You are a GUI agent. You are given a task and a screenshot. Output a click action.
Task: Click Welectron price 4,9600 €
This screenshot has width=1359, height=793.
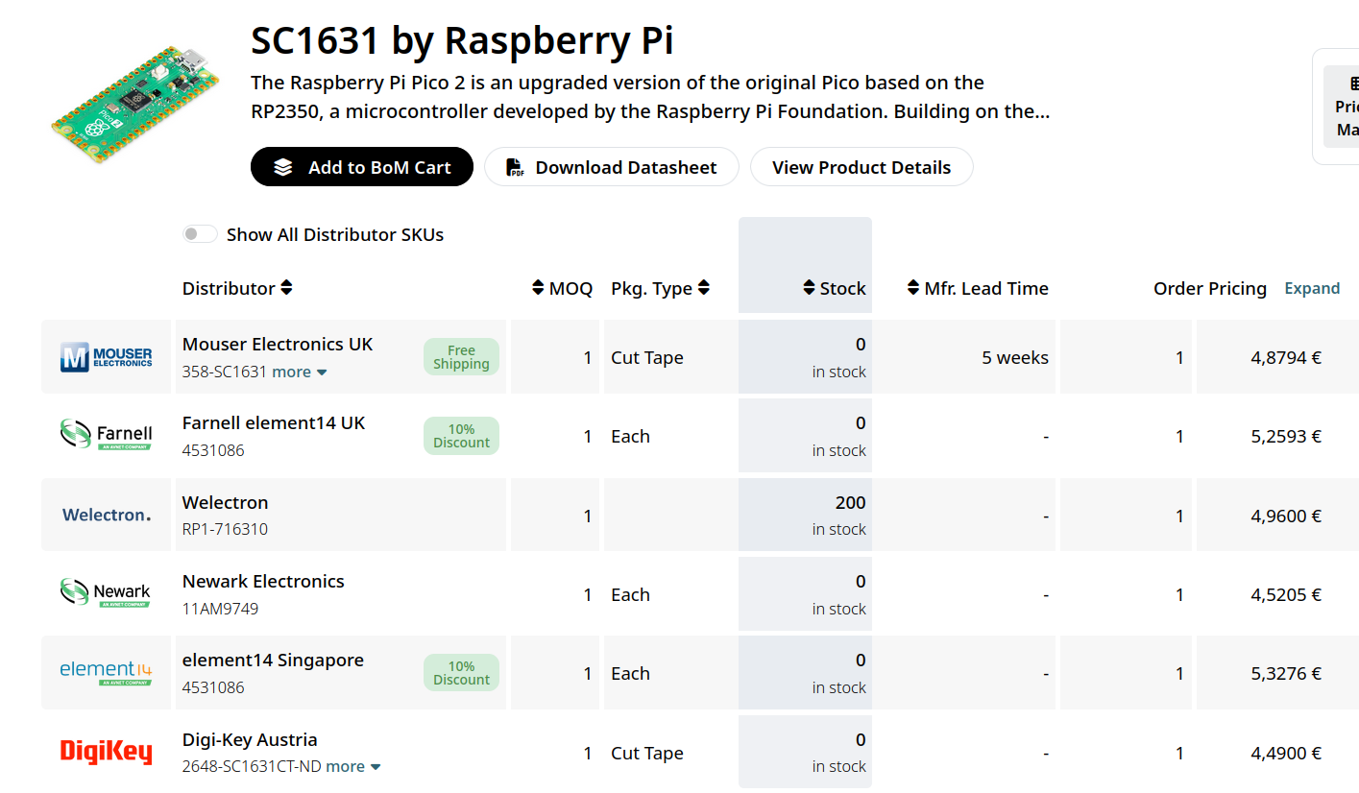click(x=1286, y=516)
